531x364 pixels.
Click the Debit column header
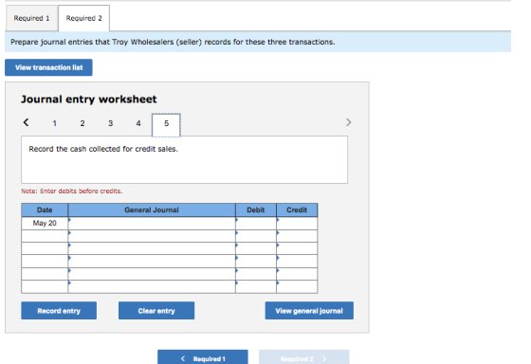pyautogui.click(x=256, y=209)
